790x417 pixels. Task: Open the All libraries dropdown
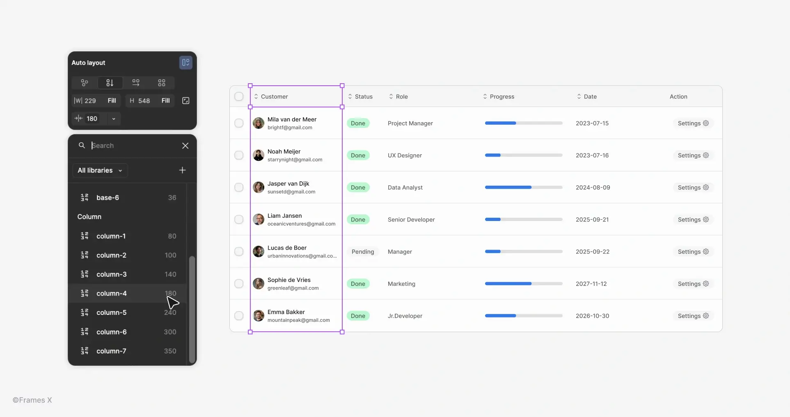(99, 171)
